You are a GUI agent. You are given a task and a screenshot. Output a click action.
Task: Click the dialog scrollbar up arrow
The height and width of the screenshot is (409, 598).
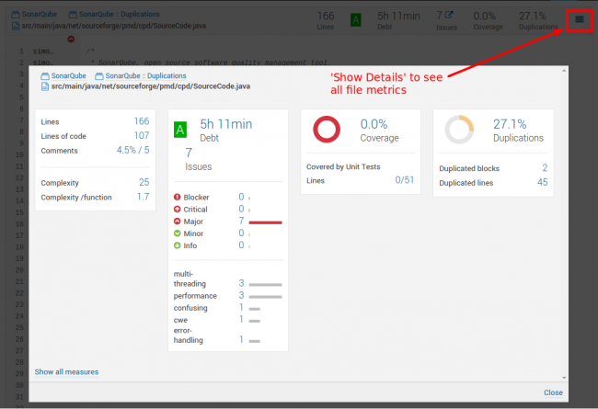pyautogui.click(x=564, y=71)
